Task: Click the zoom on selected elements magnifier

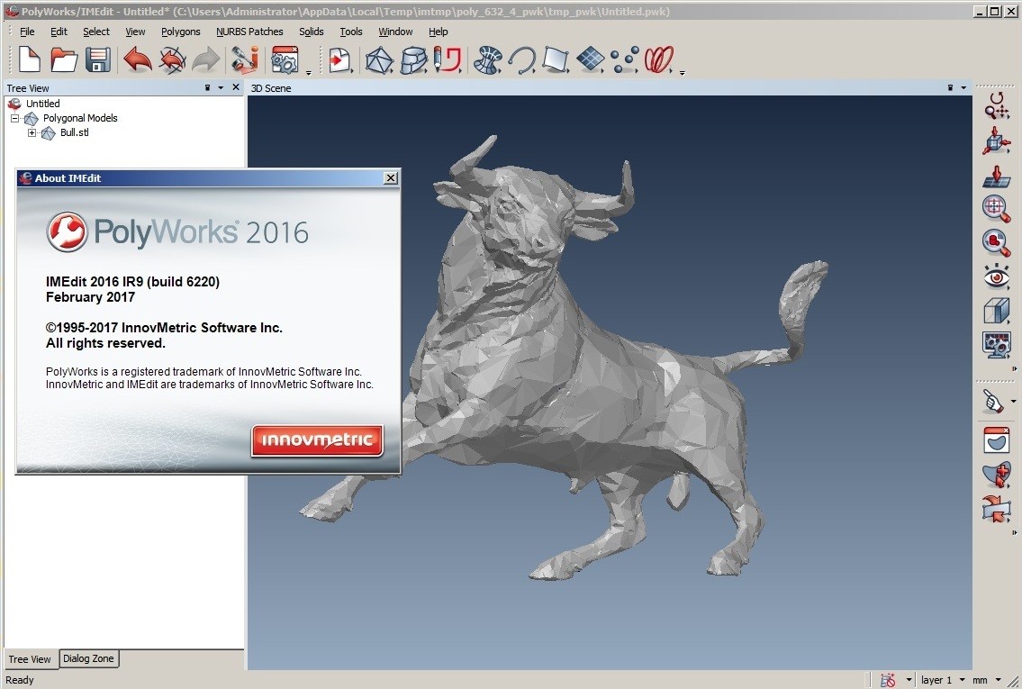Action: click(x=996, y=242)
